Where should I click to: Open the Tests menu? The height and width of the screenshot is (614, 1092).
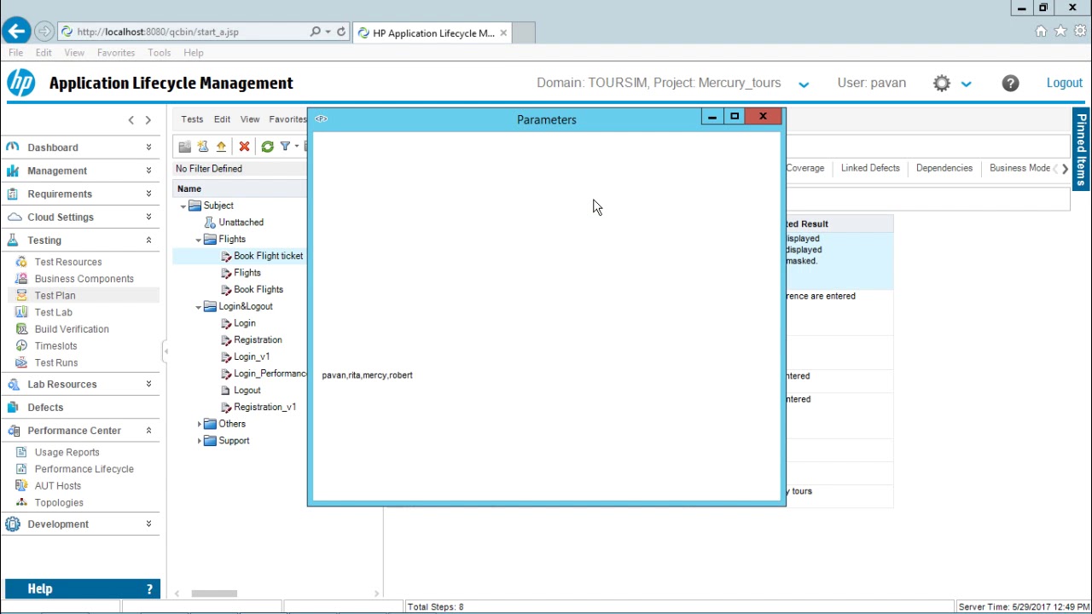click(192, 119)
